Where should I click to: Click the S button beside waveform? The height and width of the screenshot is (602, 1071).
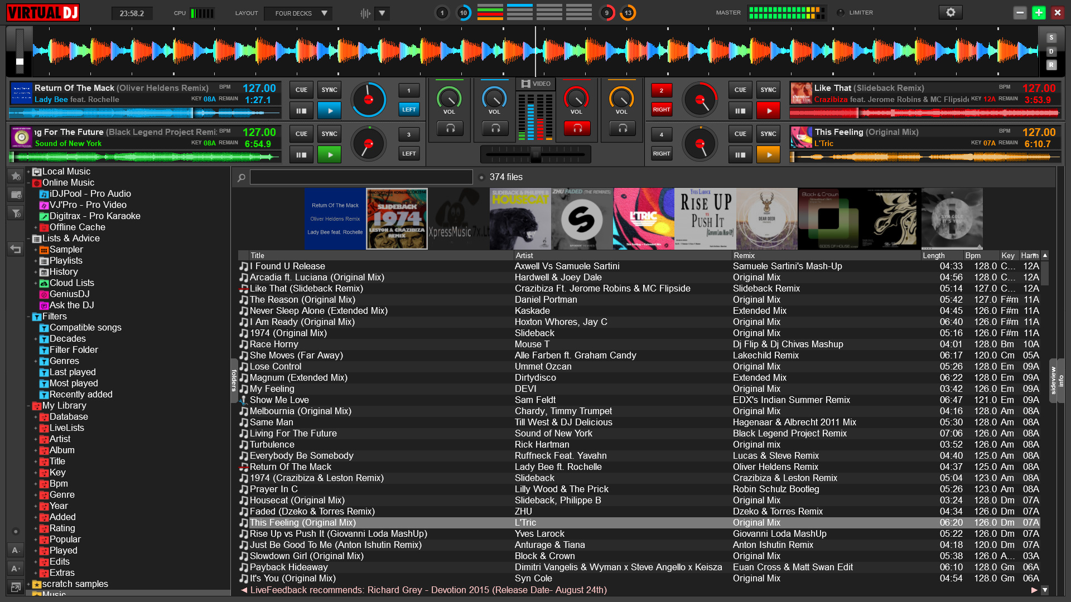[1051, 38]
